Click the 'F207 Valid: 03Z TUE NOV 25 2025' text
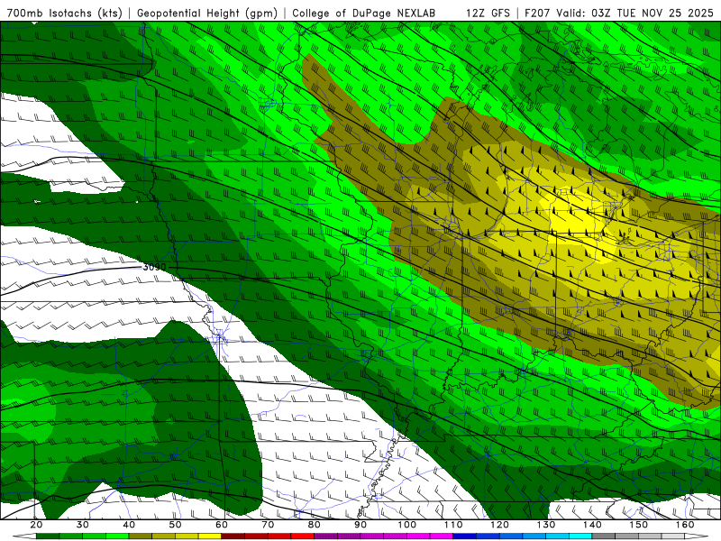 pos(619,13)
